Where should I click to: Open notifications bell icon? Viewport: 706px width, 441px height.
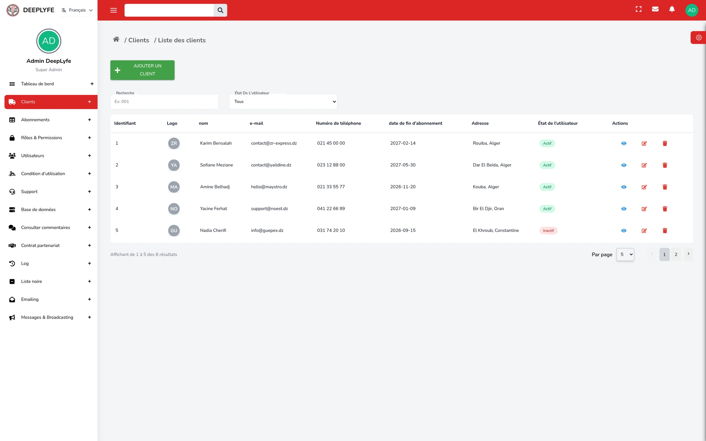click(672, 9)
